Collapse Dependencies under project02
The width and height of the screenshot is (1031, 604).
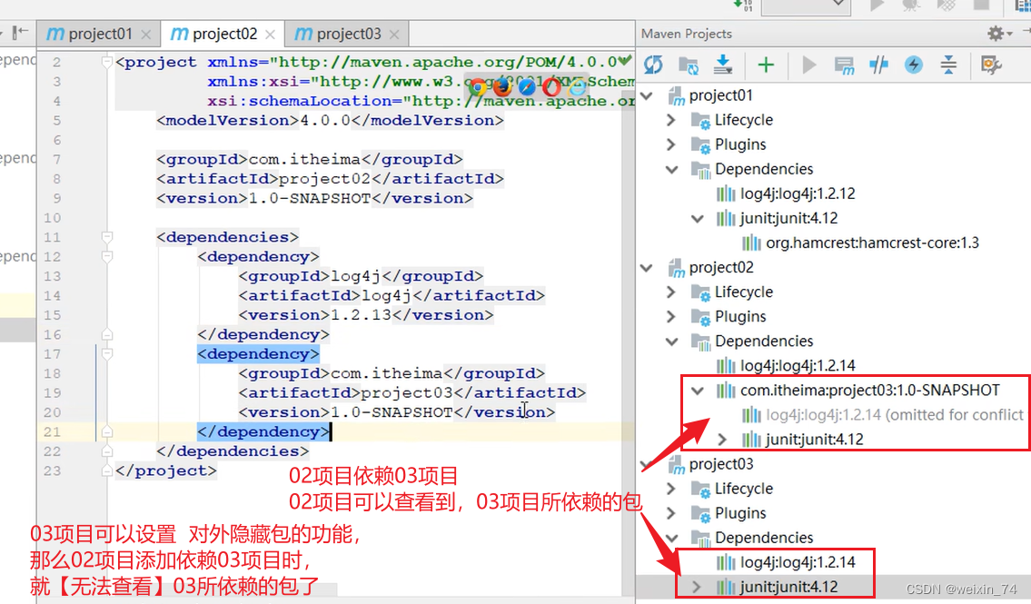(671, 342)
